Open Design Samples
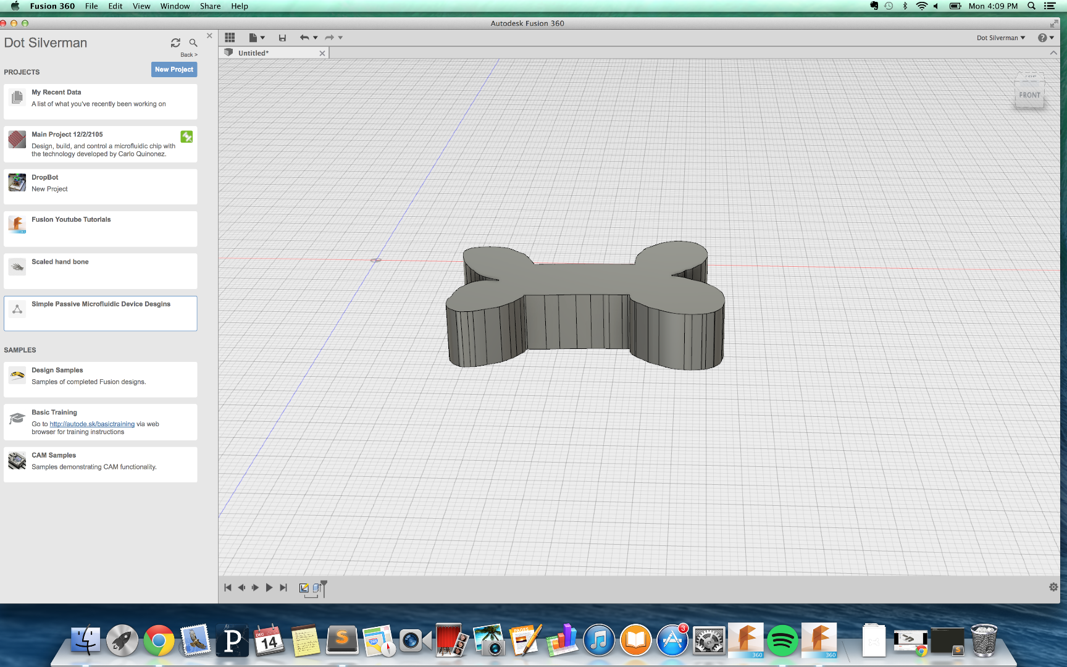1067x667 pixels. tap(101, 380)
